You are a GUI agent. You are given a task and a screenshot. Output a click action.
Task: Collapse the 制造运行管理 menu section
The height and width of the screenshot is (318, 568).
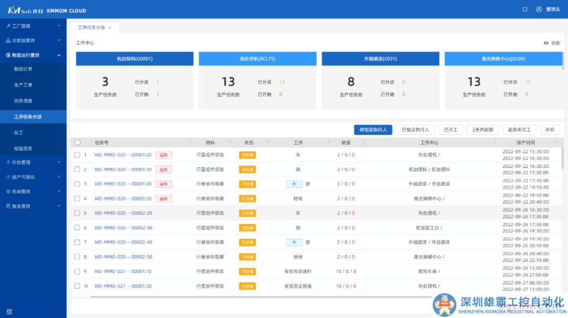pyautogui.click(x=58, y=55)
